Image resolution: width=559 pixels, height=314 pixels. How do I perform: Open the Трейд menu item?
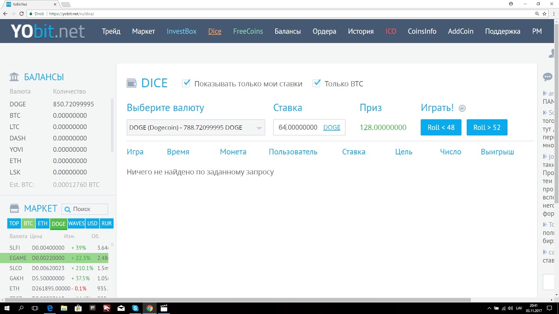click(111, 31)
